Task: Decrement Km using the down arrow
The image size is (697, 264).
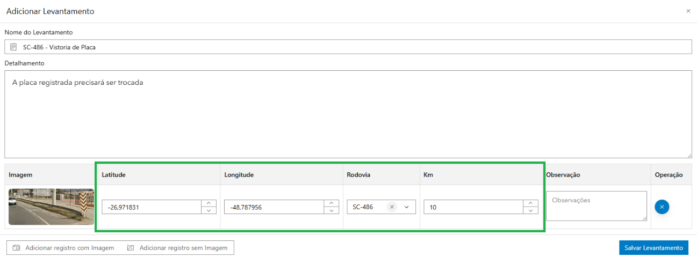Action: tap(530, 210)
